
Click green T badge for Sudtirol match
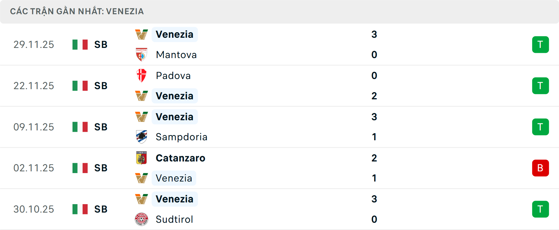[540, 209]
